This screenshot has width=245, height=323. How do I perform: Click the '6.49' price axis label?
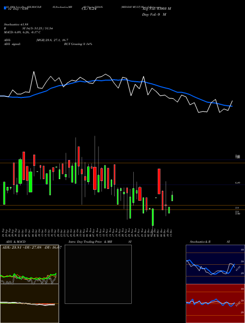click(x=237, y=183)
